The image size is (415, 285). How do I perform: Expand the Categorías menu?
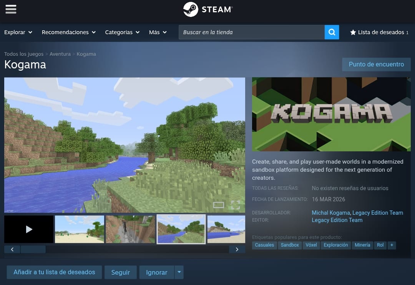point(122,32)
